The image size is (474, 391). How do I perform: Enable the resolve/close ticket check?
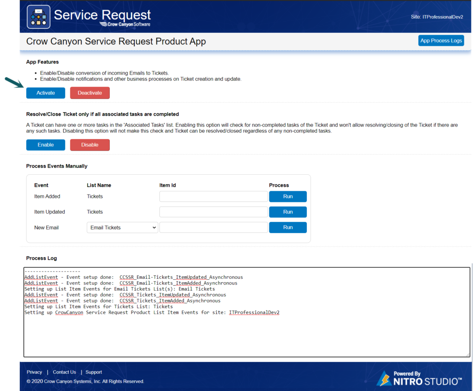(x=46, y=145)
